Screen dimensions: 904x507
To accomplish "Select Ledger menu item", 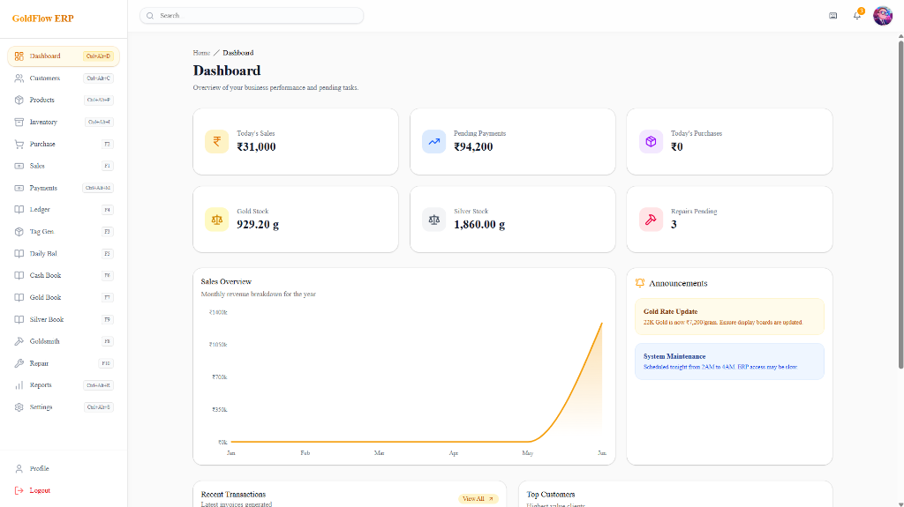I will [x=64, y=210].
